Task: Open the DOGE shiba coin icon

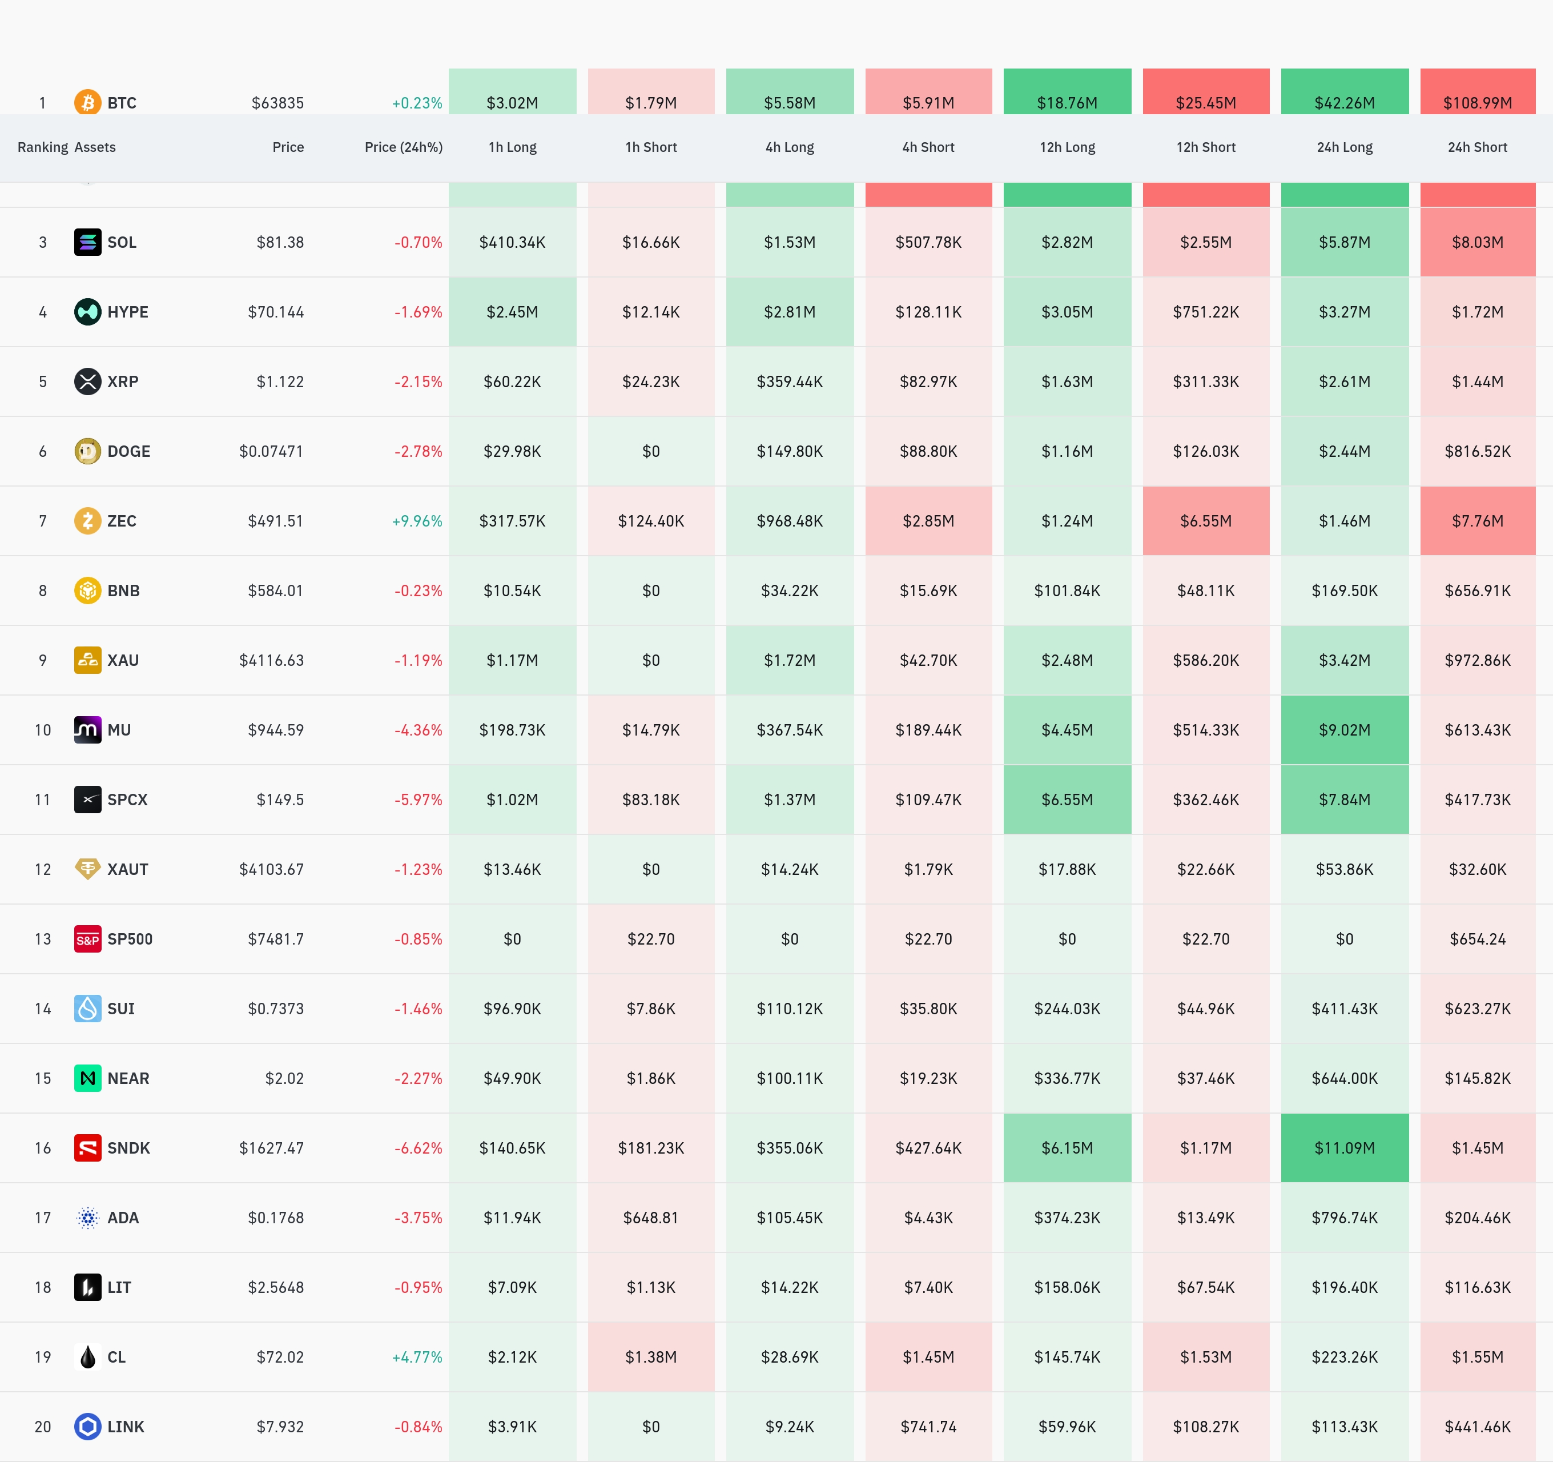Action: tap(87, 451)
